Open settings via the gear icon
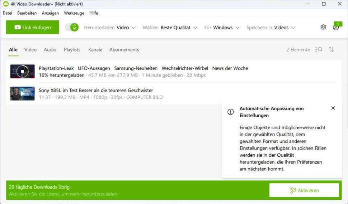The height and width of the screenshot is (204, 348). pyautogui.click(x=323, y=28)
